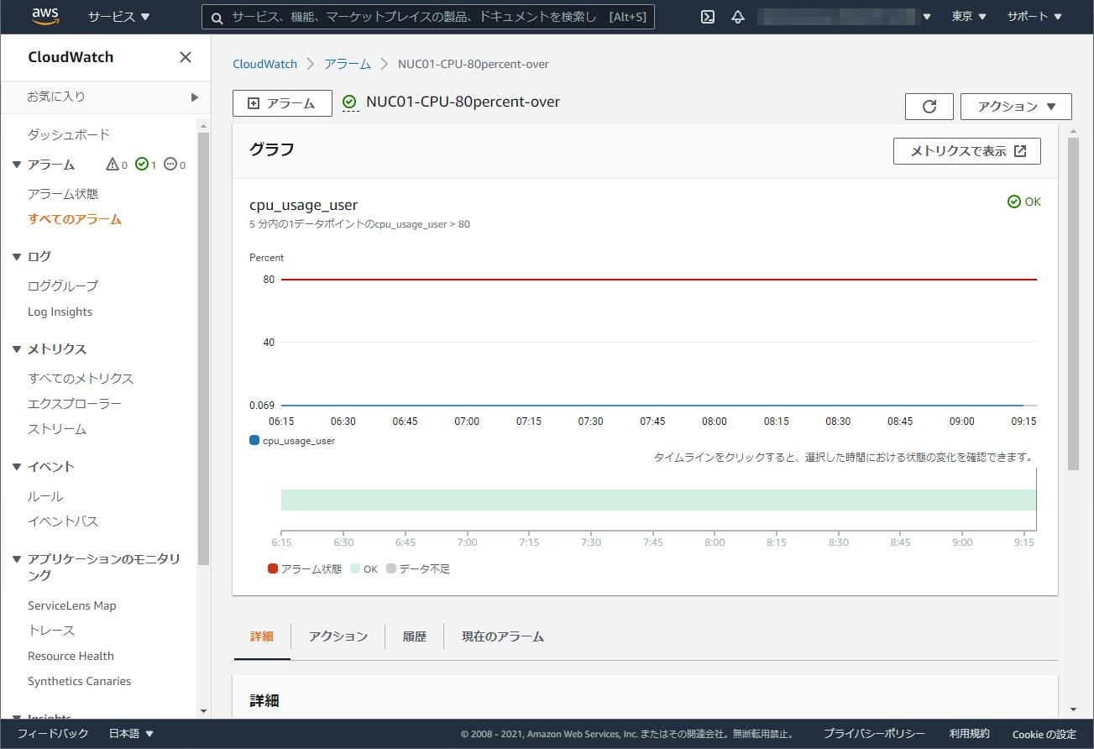Go to CloudWatch breadcrumb link
The height and width of the screenshot is (749, 1094).
[264, 64]
